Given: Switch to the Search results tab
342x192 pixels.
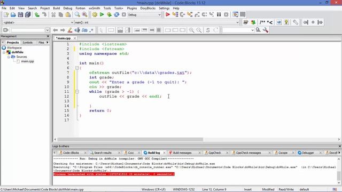Looking at the screenshot, I should pyautogui.click(x=103, y=153).
